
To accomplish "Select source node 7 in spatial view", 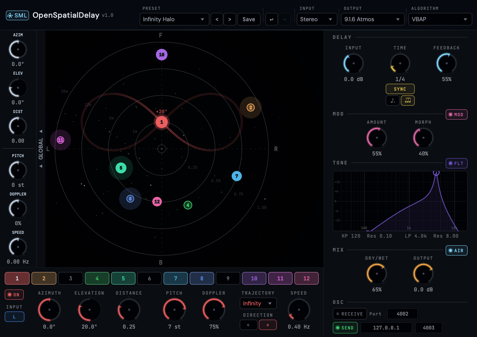I will 237,176.
